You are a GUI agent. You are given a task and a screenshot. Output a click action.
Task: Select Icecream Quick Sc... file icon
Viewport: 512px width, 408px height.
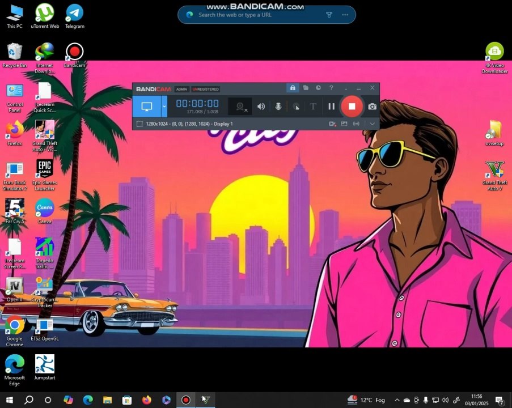[45, 97]
